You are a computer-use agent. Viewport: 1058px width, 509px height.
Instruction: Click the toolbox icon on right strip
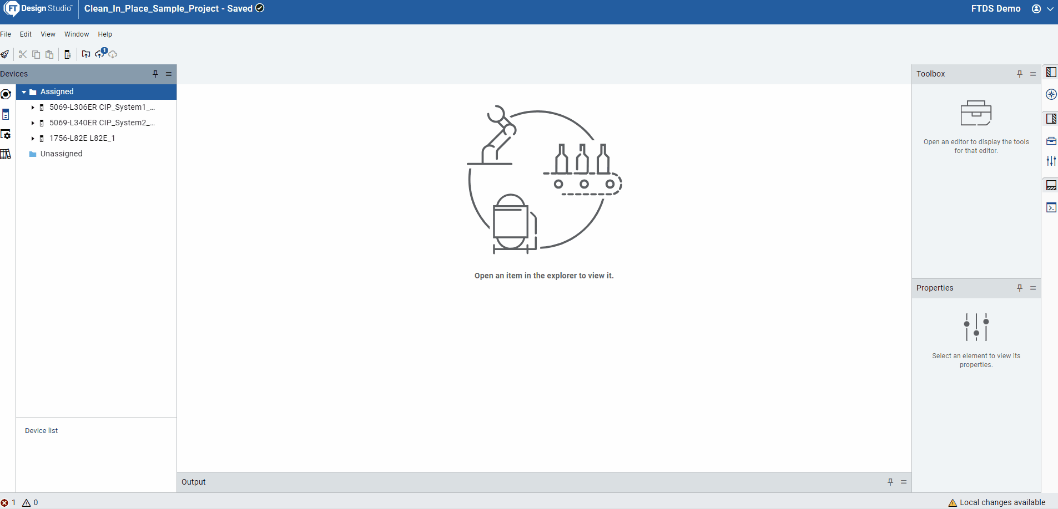click(x=1051, y=141)
